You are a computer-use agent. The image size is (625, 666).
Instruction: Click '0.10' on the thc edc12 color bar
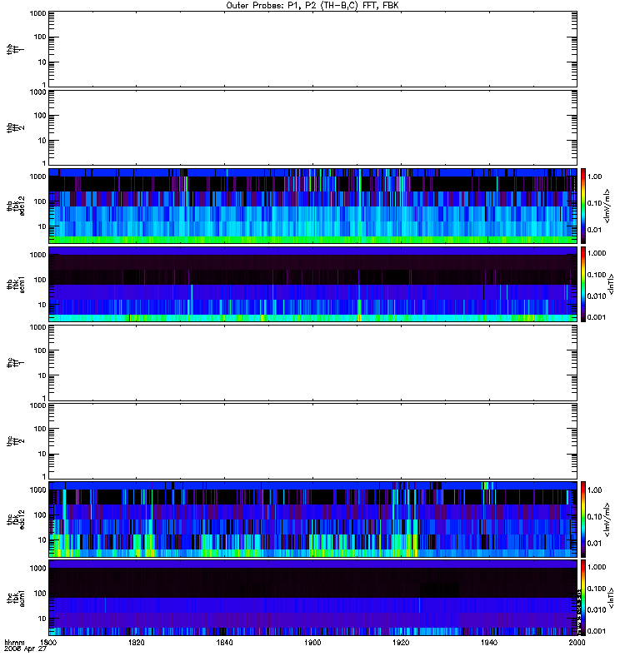(594, 516)
